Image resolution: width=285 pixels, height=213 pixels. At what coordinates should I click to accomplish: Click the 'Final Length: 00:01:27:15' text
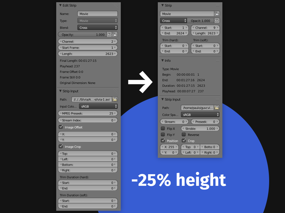click(x=78, y=61)
